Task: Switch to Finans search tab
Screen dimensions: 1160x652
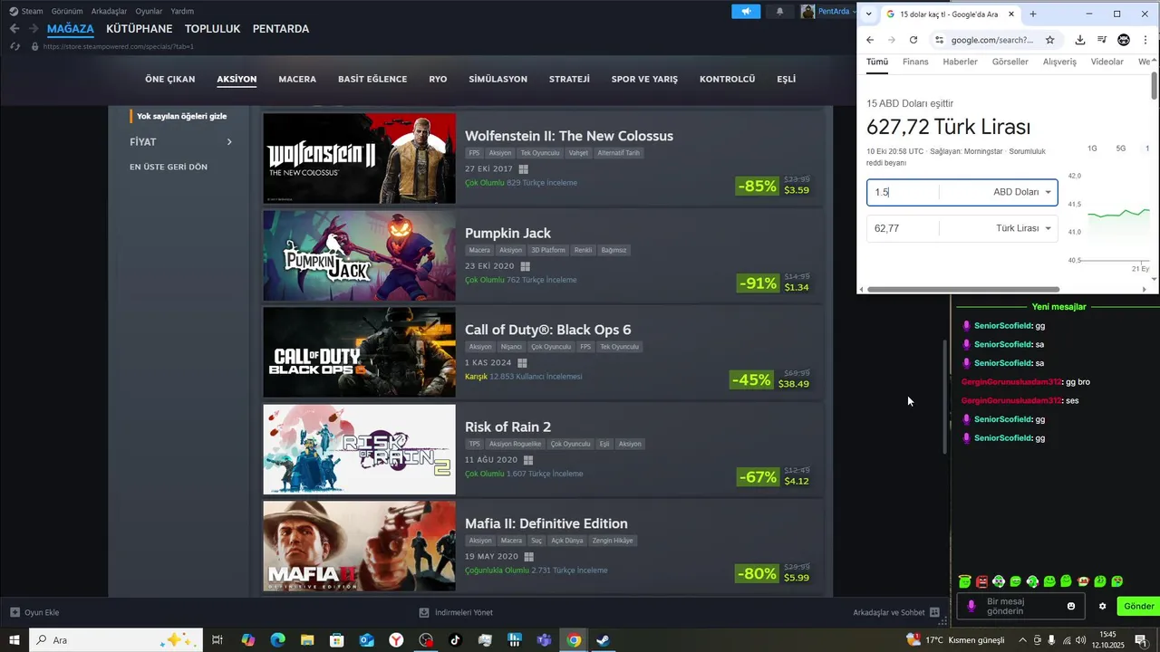Action: point(915,62)
